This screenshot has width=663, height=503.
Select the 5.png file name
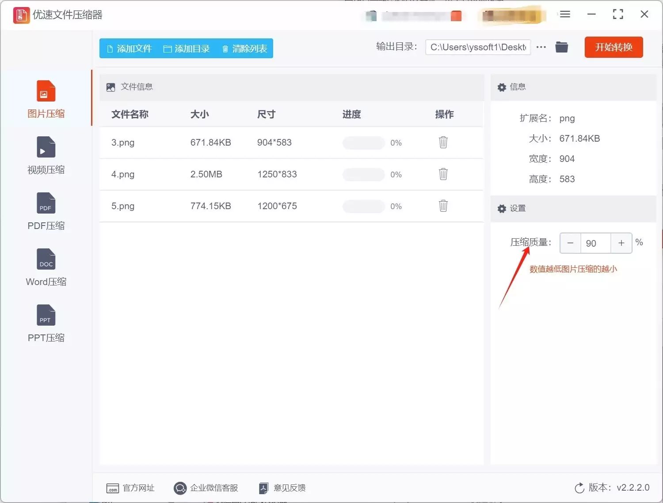click(123, 206)
